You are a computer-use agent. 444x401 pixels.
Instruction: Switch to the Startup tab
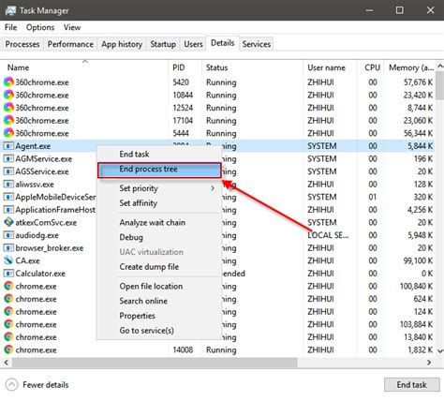[163, 44]
